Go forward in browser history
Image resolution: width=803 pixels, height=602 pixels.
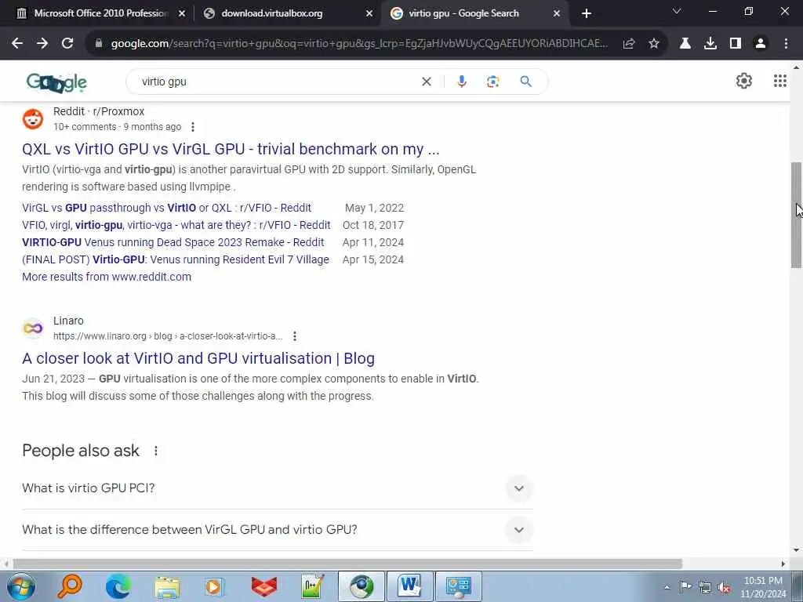tap(42, 44)
